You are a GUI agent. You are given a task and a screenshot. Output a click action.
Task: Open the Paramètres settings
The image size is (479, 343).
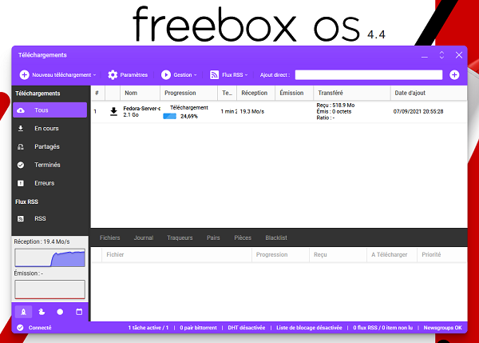click(x=128, y=75)
